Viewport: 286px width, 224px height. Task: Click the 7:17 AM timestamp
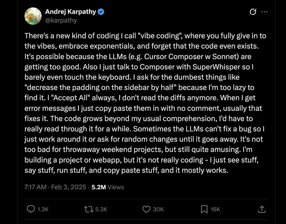click(35, 187)
